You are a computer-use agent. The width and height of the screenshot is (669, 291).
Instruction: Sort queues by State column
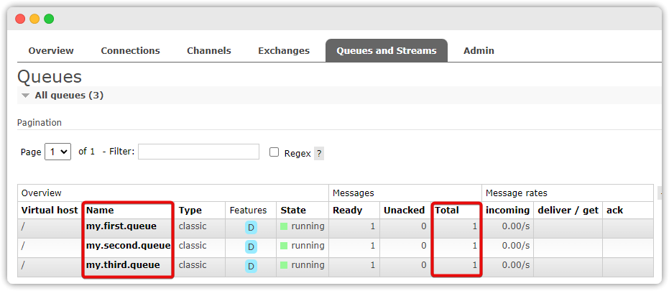pos(293,211)
